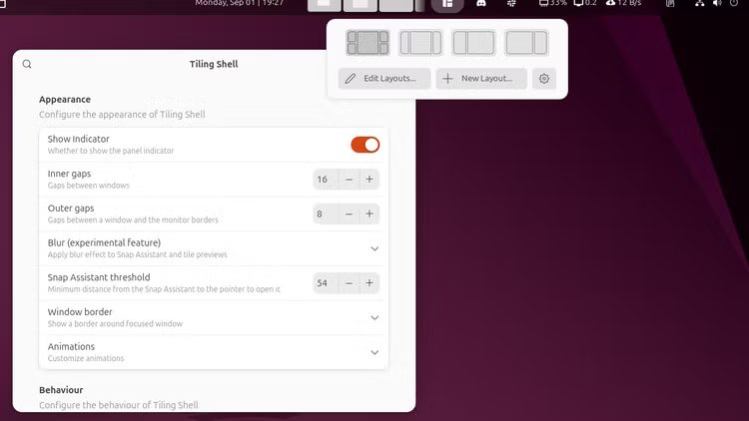Click the Tiling Shell panel indicator icon

pos(447,4)
